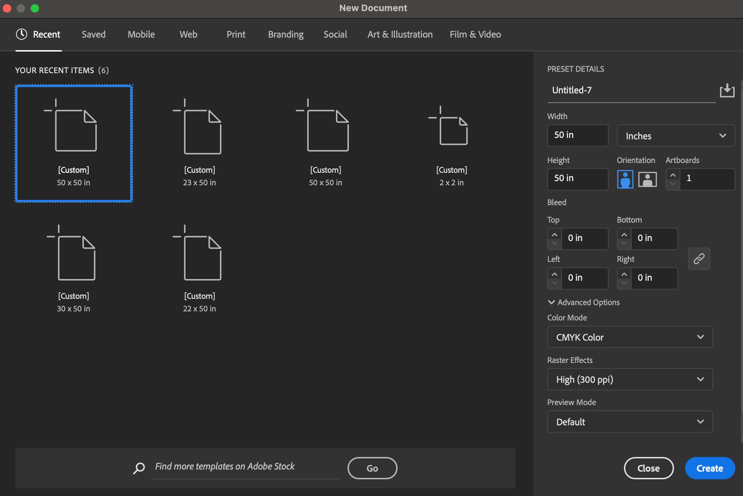The image size is (743, 496).
Task: Select the 23 x 50 in custom preset
Action: pyautogui.click(x=200, y=144)
